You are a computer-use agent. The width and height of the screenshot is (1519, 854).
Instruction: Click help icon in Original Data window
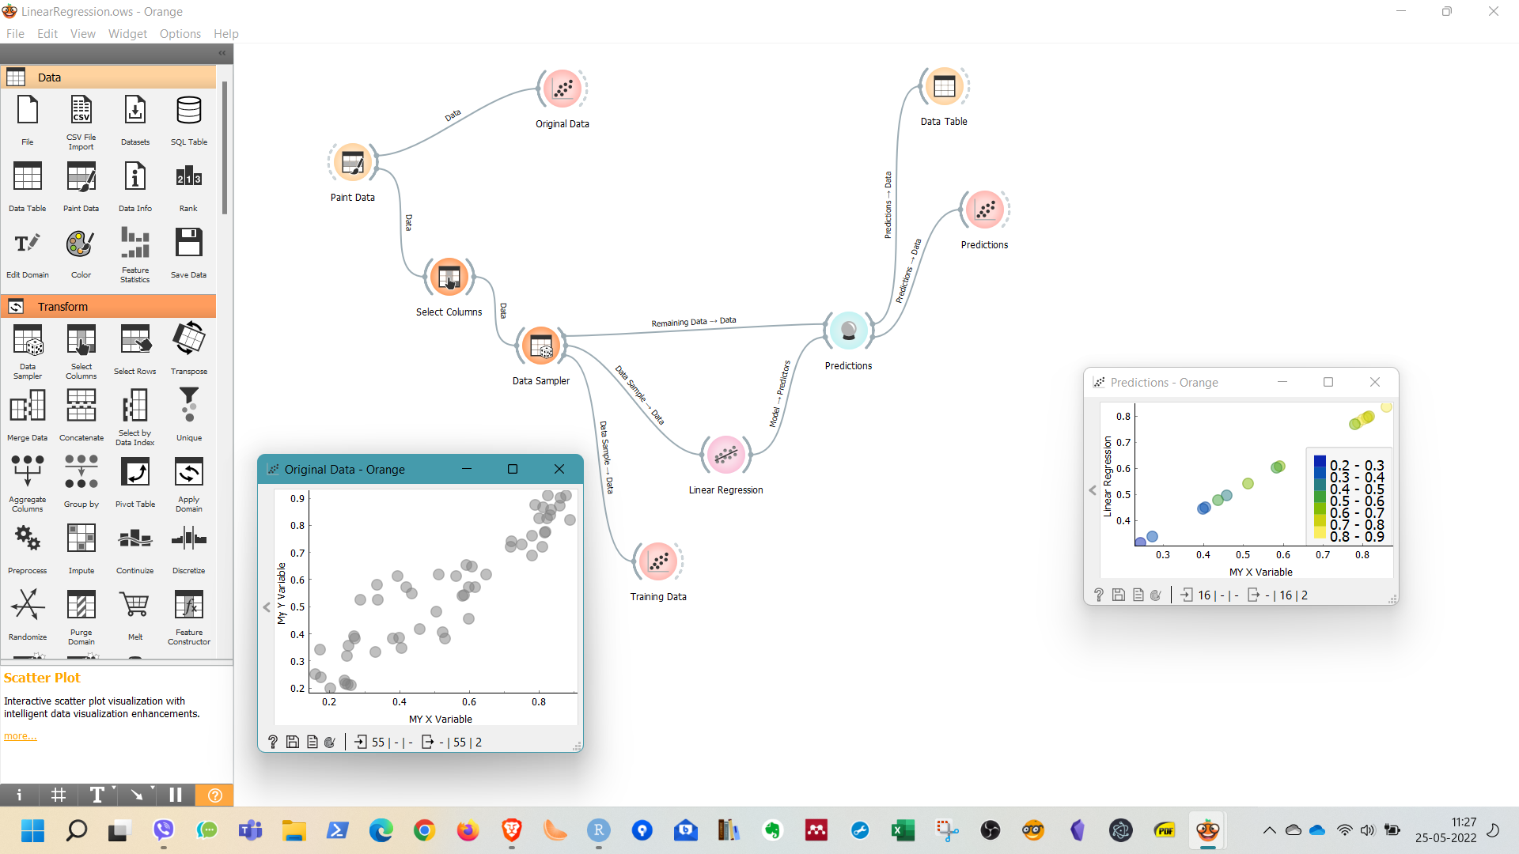(x=273, y=742)
